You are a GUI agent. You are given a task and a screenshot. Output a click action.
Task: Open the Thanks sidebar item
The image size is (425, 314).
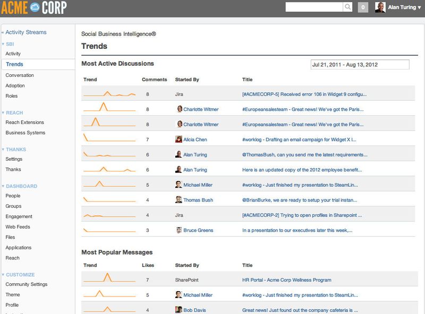pos(13,169)
